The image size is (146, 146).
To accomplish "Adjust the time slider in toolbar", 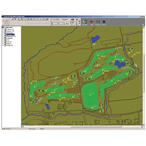I will [x=58, y=23].
